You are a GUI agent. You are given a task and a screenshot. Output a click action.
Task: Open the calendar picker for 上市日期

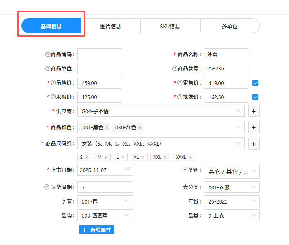click(x=128, y=170)
